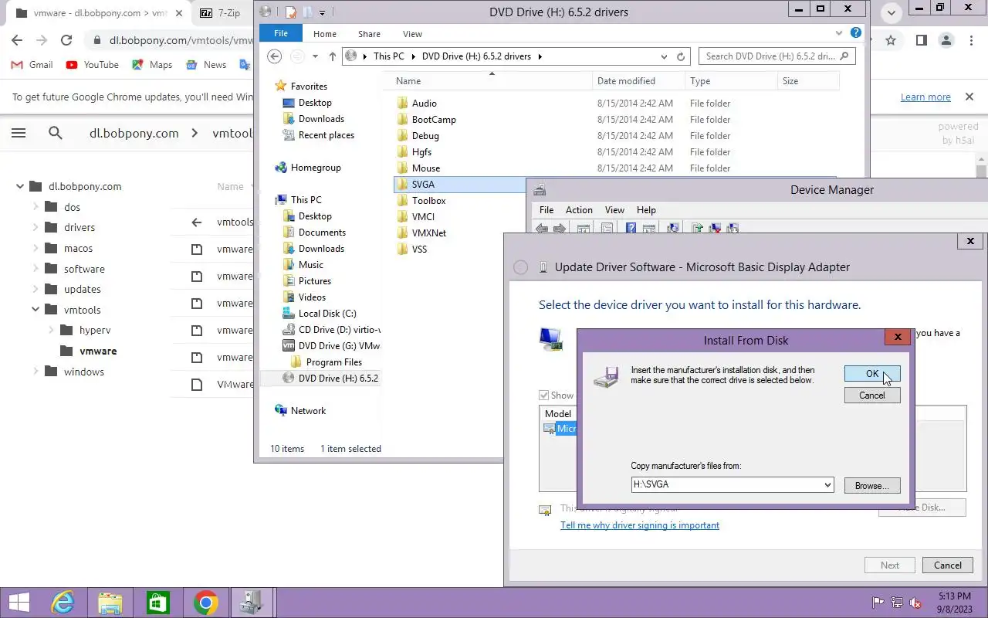
Task: Click the network icon in system tray
Action: (x=896, y=603)
